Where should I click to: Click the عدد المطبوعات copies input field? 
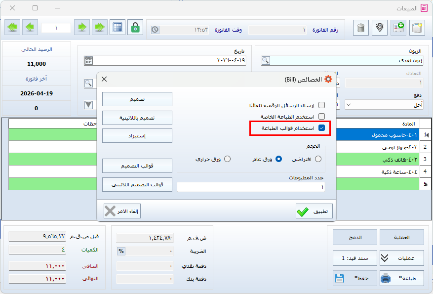click(x=251, y=187)
